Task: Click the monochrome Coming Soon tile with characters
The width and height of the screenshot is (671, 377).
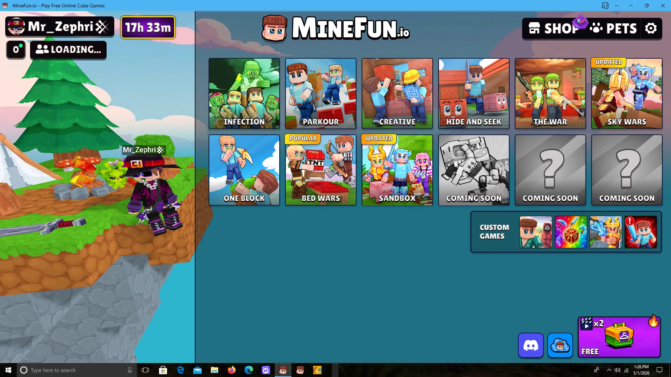Action: pyautogui.click(x=474, y=170)
